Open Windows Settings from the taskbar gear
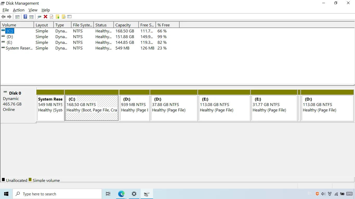This screenshot has height=199, width=355. [x=134, y=194]
